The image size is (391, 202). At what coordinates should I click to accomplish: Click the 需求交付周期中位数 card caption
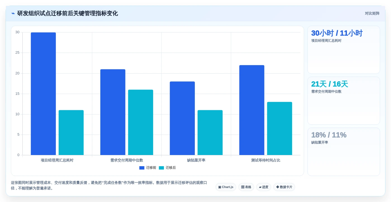tap(326, 91)
